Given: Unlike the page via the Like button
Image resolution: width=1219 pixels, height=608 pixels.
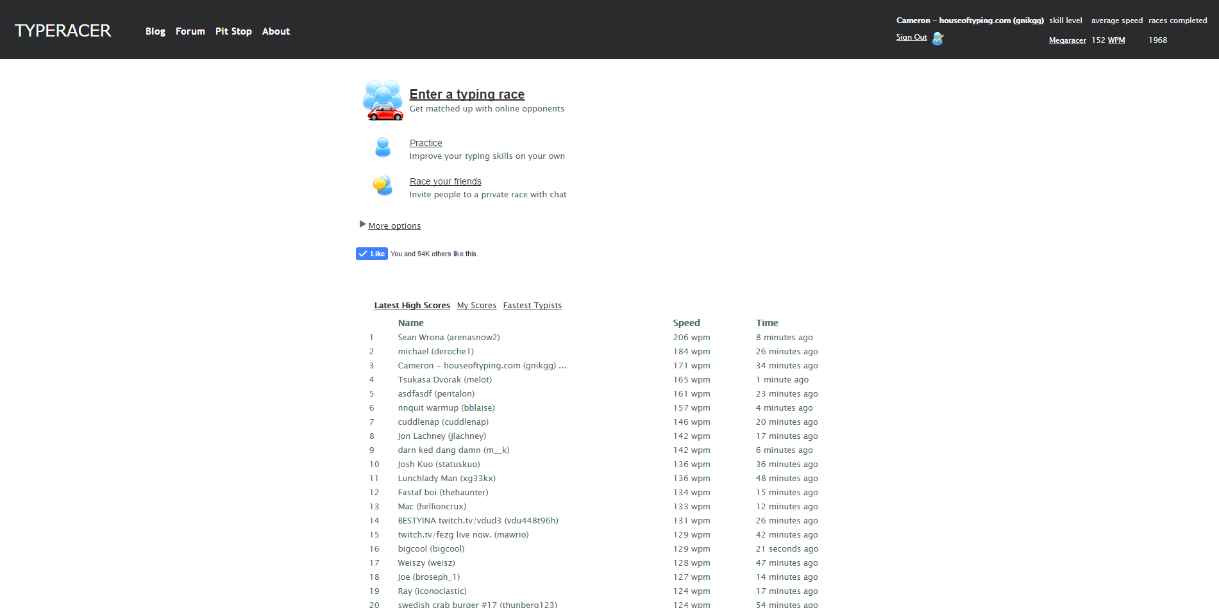Looking at the screenshot, I should [371, 253].
